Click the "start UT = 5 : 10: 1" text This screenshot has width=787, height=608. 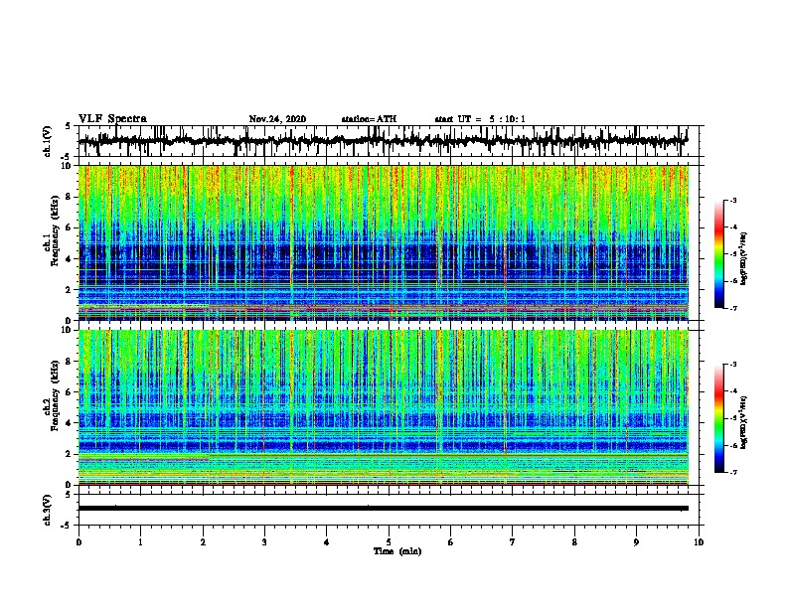pos(480,119)
